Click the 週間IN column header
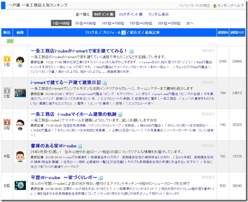The image size is (248, 202). [223, 33]
